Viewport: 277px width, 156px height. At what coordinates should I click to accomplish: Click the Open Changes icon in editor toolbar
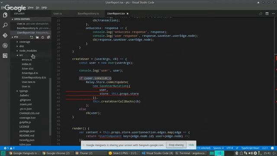point(261,13)
